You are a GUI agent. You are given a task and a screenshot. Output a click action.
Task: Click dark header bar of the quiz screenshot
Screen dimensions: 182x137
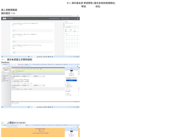pyautogui.click(x=40, y=18)
